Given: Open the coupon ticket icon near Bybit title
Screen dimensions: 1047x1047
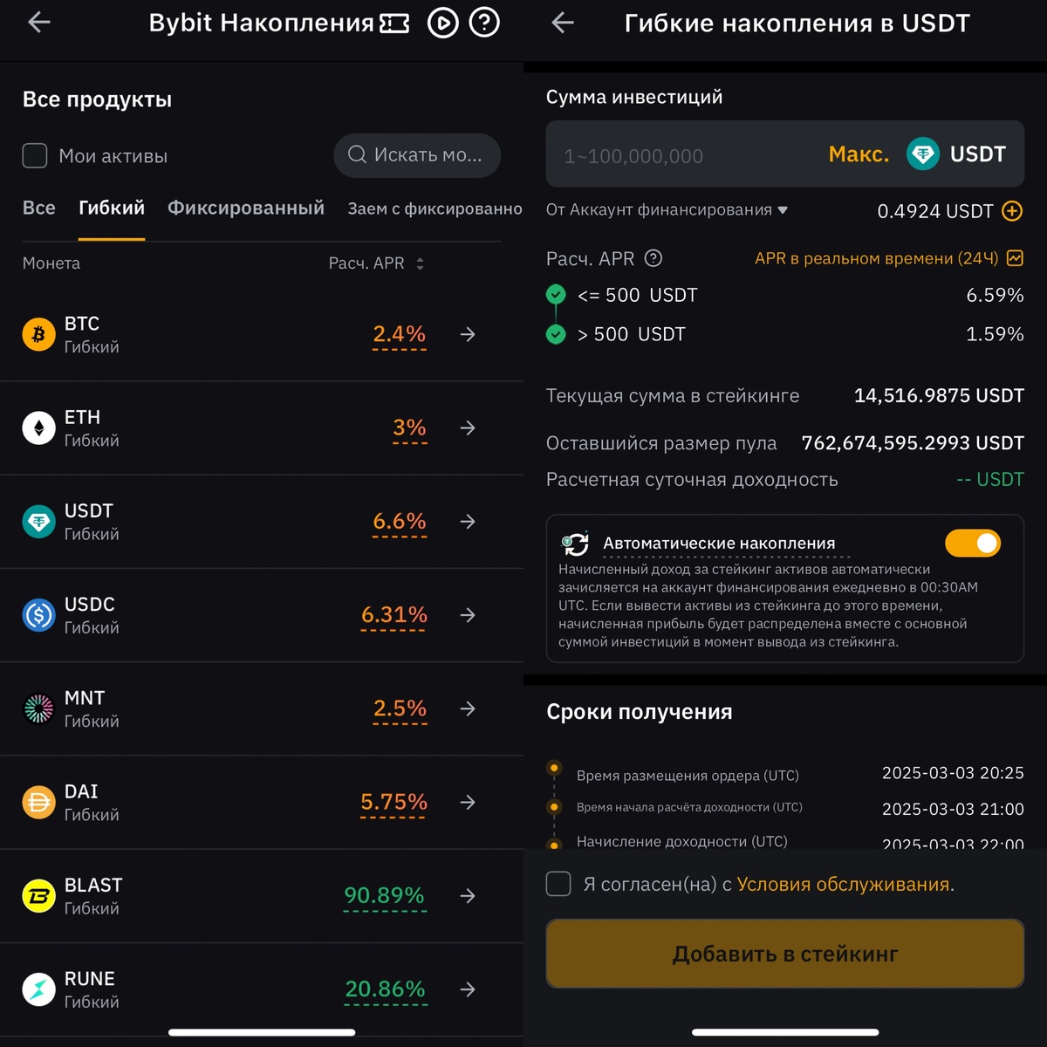Looking at the screenshot, I should (394, 24).
